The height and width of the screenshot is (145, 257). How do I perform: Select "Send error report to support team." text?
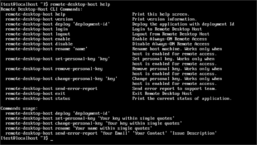(x=174, y=89)
